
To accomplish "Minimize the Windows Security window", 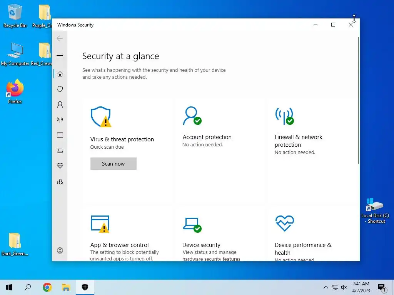I will [316, 25].
